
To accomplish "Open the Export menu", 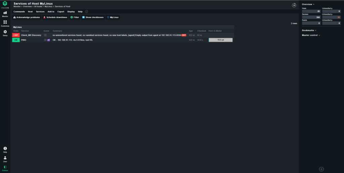I will click(x=61, y=12).
